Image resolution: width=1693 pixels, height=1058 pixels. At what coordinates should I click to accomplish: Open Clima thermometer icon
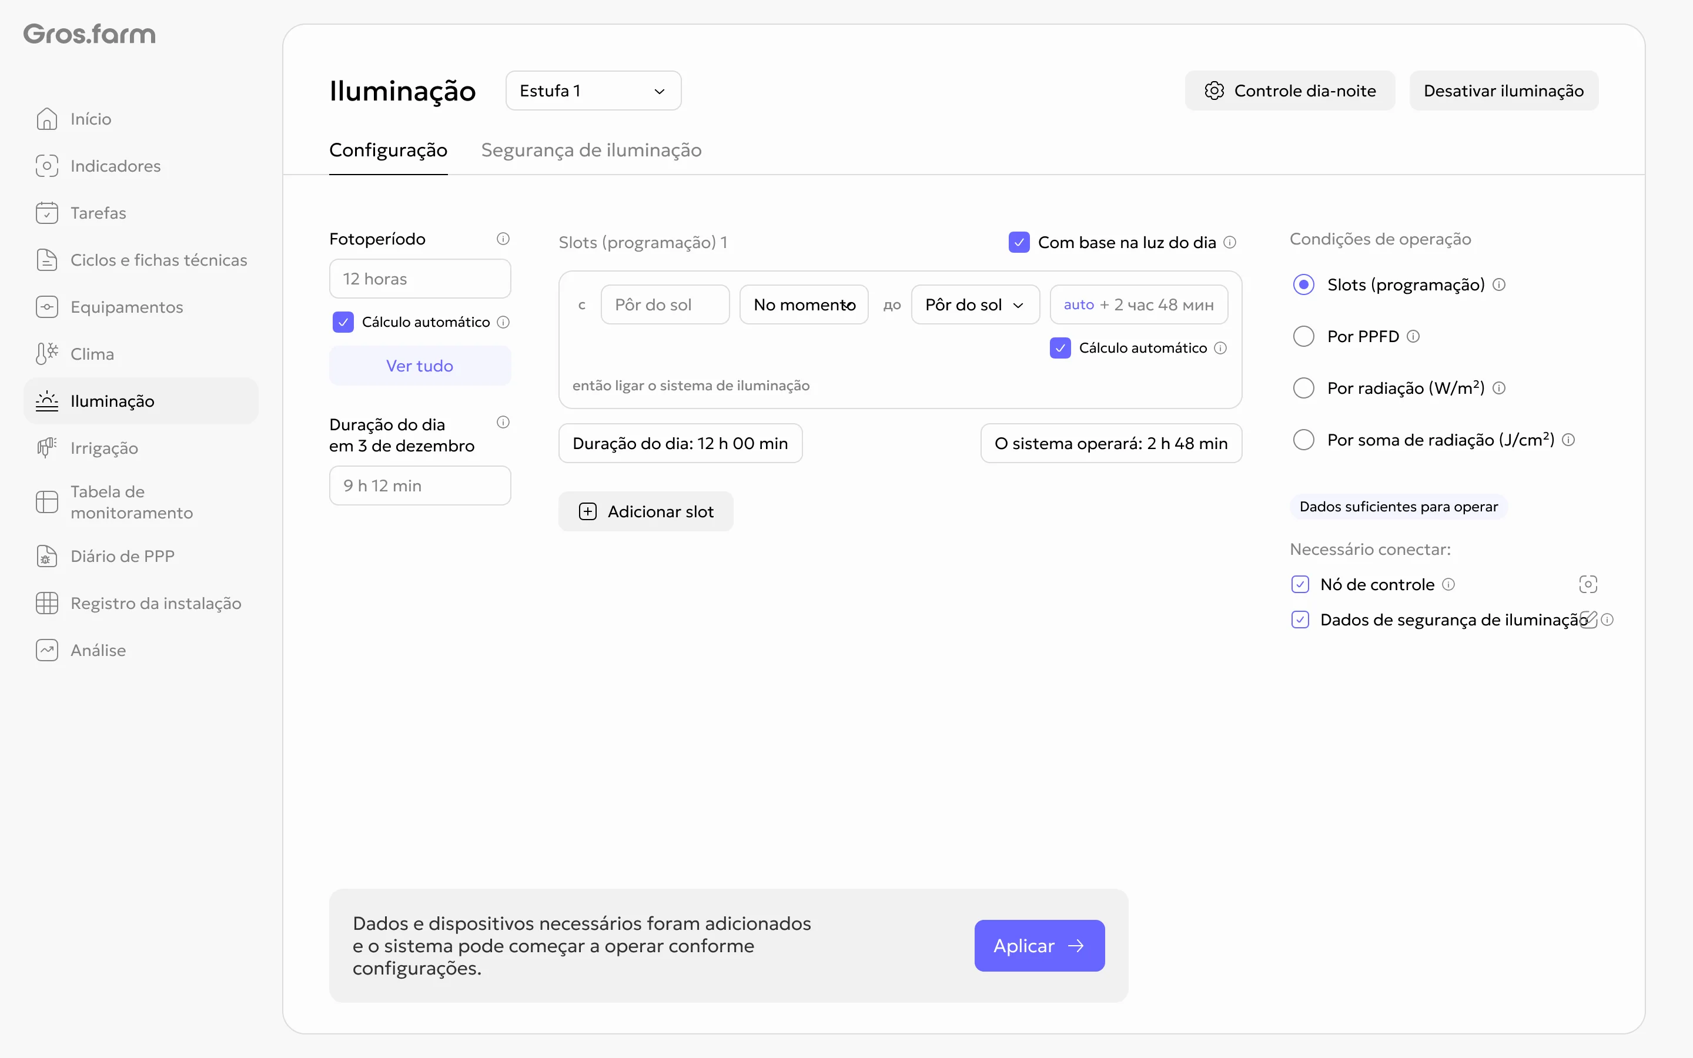tap(47, 353)
